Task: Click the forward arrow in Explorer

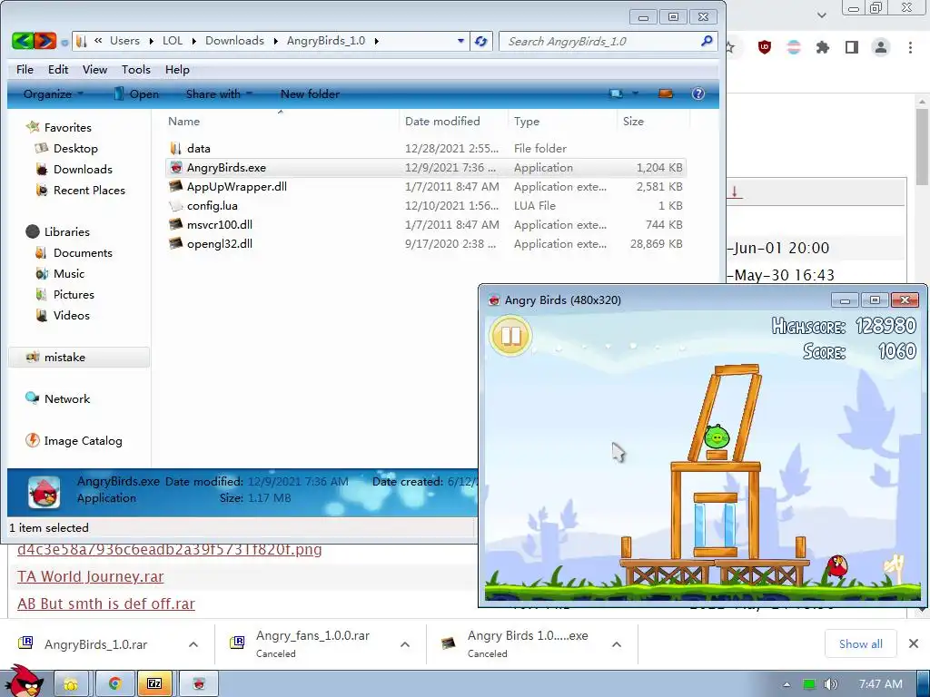Action: pyautogui.click(x=45, y=41)
